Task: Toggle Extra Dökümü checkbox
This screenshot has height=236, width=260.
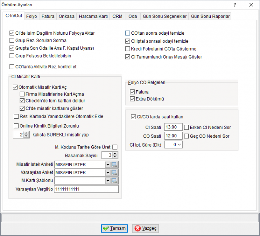Action: point(133,99)
